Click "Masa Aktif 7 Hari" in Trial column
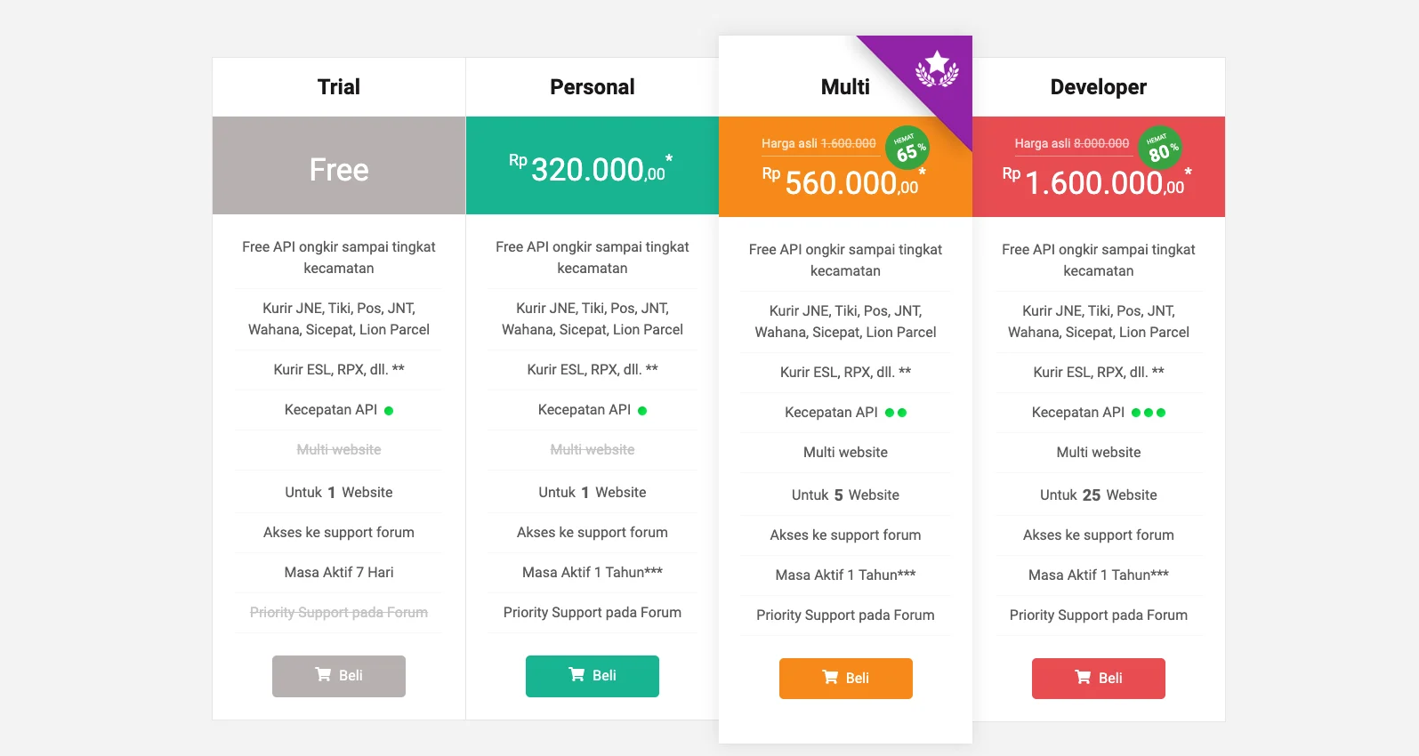 [339, 572]
